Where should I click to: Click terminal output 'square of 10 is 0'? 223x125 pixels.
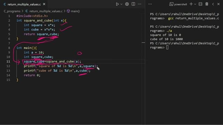point(166,35)
